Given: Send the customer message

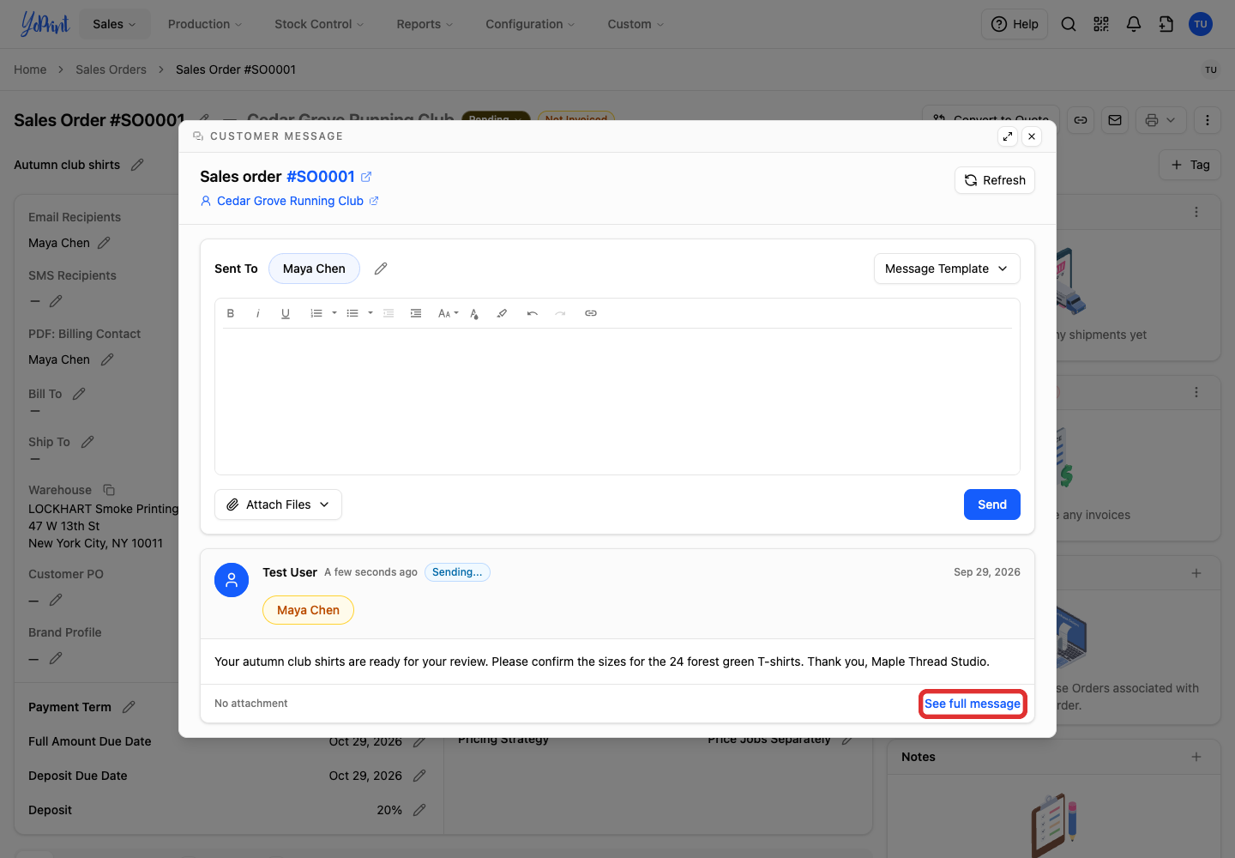Looking at the screenshot, I should [992, 505].
